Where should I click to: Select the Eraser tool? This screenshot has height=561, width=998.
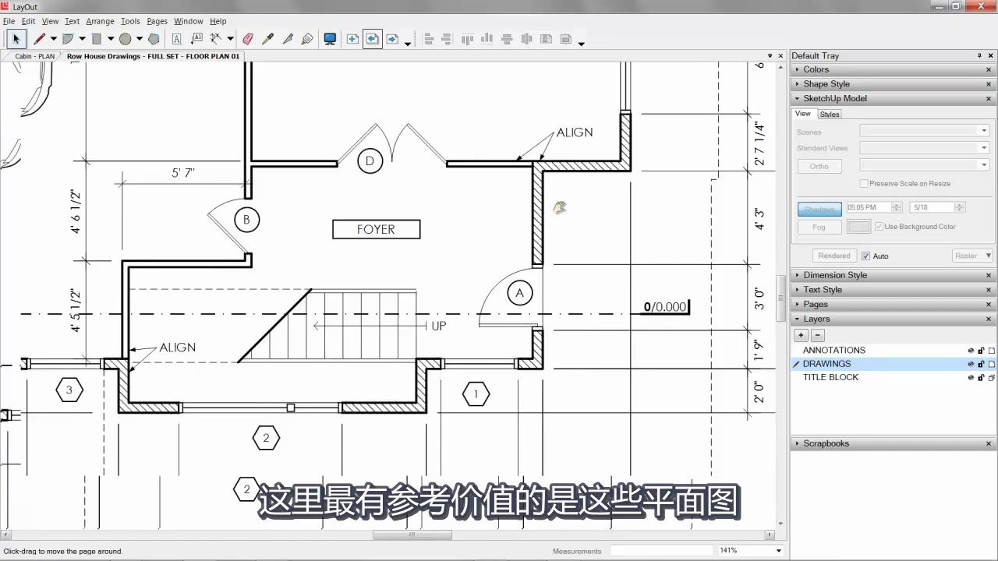(247, 38)
